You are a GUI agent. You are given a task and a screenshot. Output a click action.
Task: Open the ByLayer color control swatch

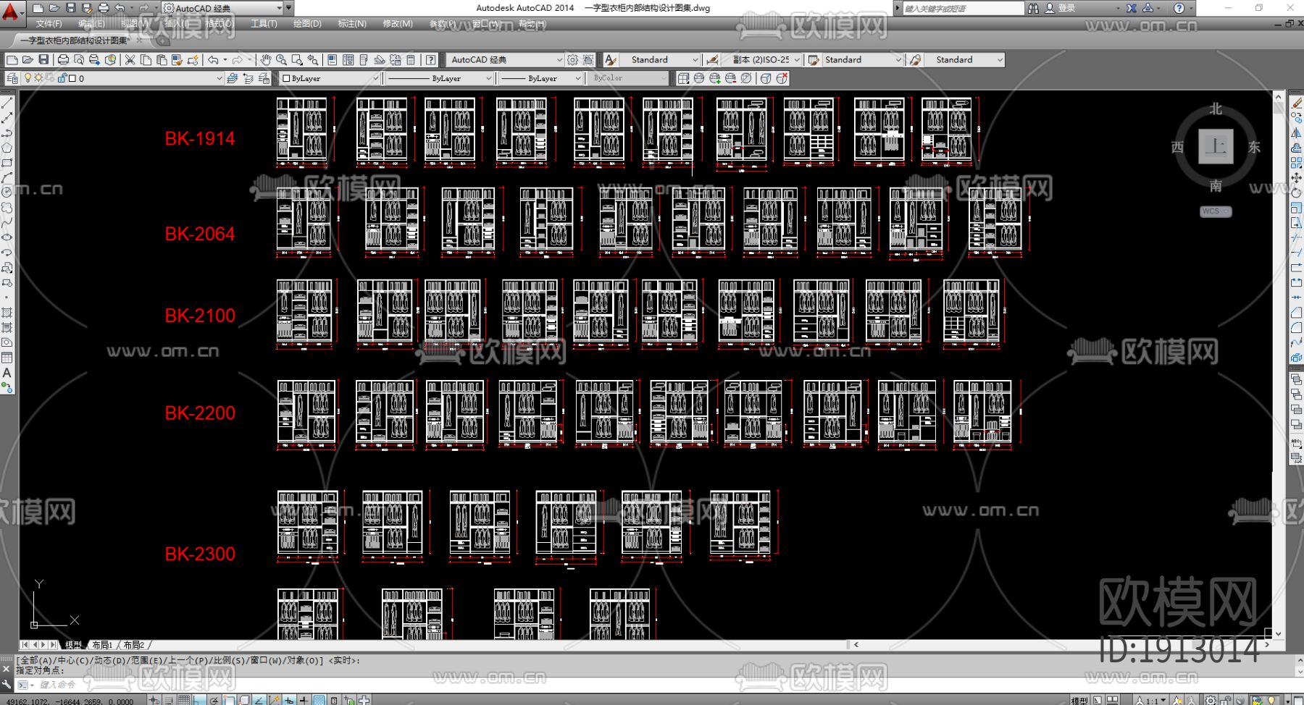330,78
